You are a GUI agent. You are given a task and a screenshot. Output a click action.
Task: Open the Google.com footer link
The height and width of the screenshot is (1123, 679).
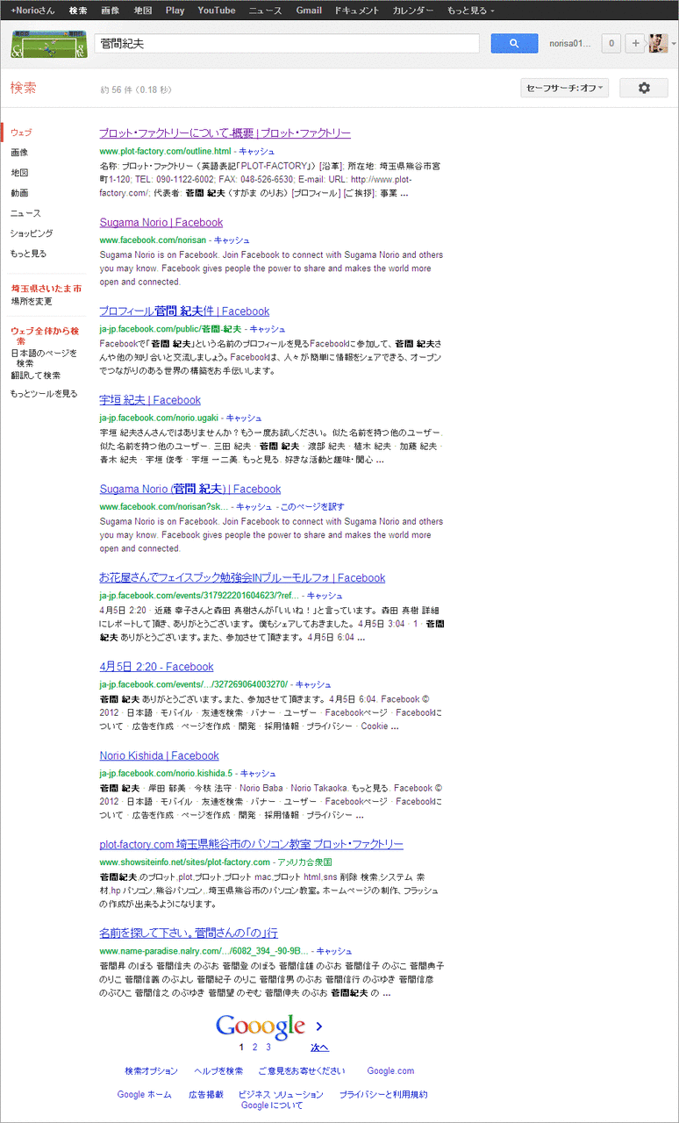pyautogui.click(x=390, y=1070)
